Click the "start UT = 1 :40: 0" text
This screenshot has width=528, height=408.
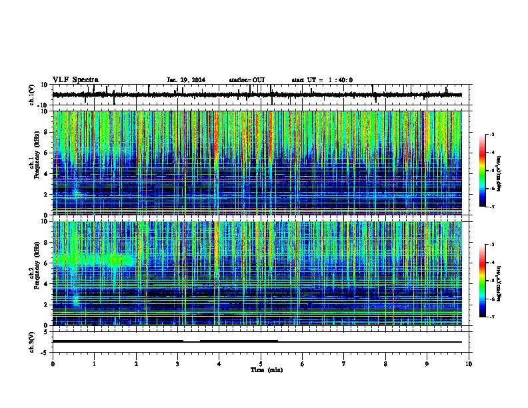322,80
